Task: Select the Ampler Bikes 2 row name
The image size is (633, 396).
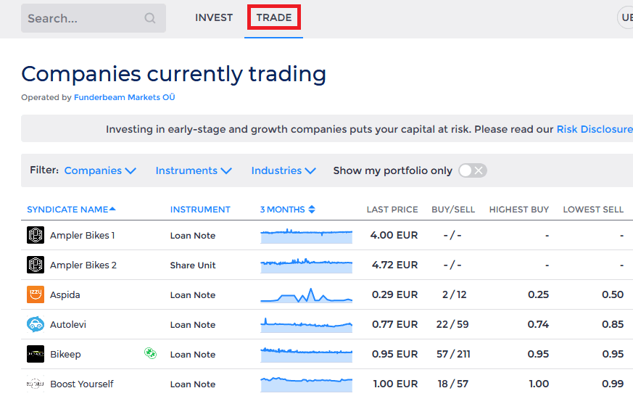Action: click(x=83, y=265)
